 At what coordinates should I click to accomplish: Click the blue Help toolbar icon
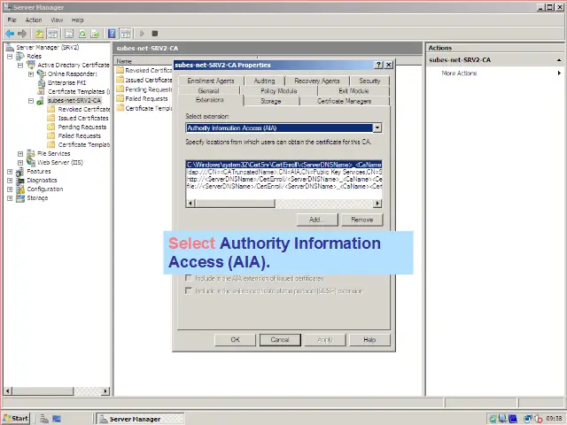[113, 34]
